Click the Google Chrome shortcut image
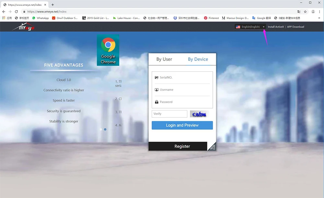324x198 pixels. 108,50
